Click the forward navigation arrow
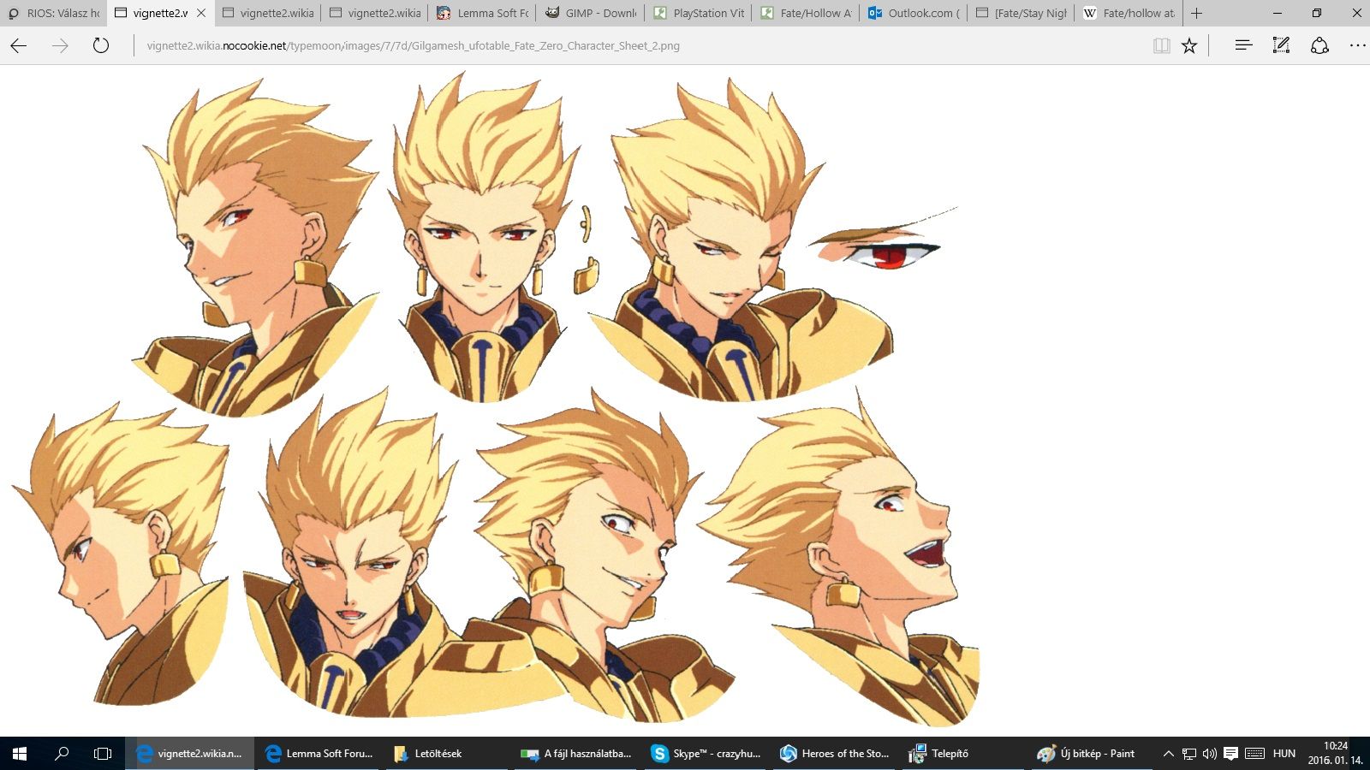1370x770 pixels. click(x=60, y=45)
